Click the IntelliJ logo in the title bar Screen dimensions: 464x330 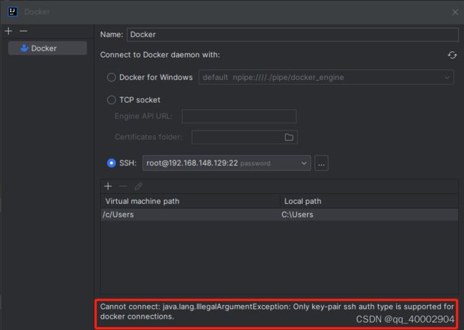(x=12, y=12)
